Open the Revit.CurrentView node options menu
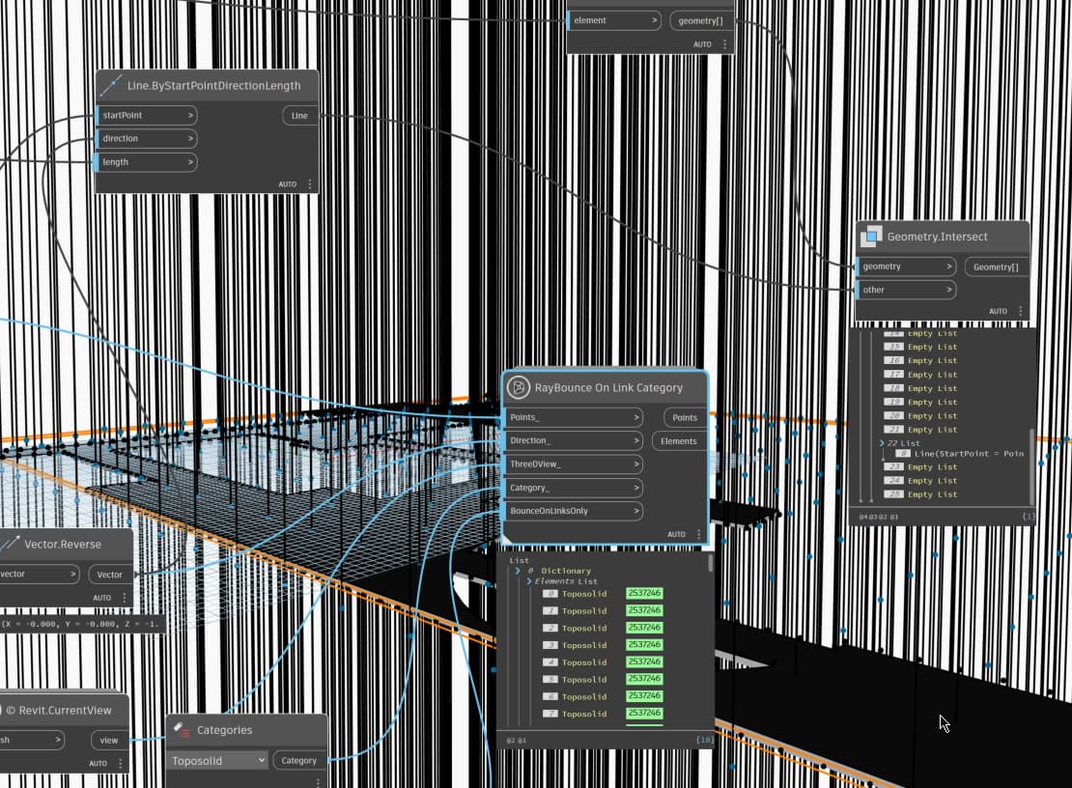The width and height of the screenshot is (1072, 788). [x=121, y=763]
